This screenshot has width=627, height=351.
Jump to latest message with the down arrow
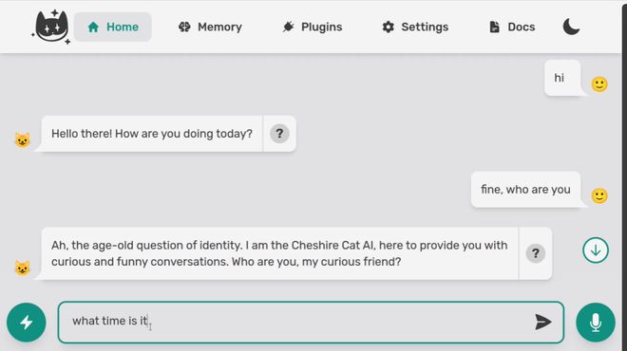point(596,250)
